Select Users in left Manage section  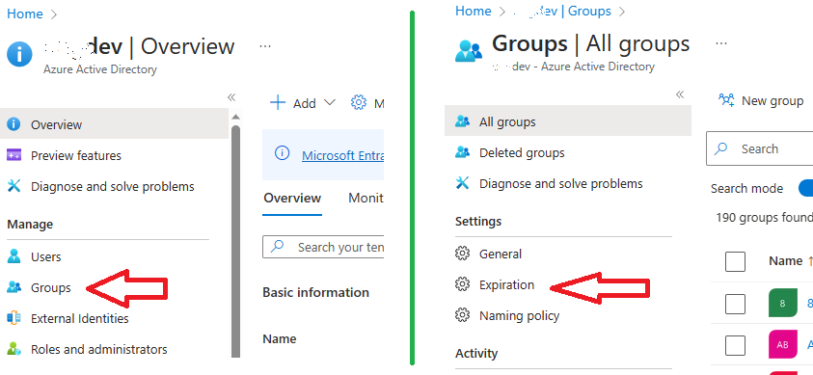click(x=45, y=256)
